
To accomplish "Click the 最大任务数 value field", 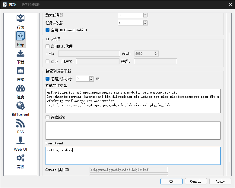I will click(x=131, y=15).
